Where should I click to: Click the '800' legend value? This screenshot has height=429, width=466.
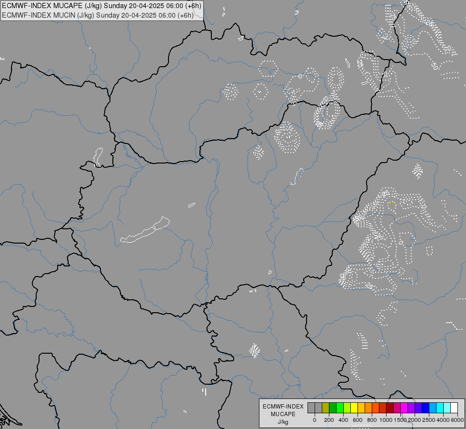click(x=372, y=420)
